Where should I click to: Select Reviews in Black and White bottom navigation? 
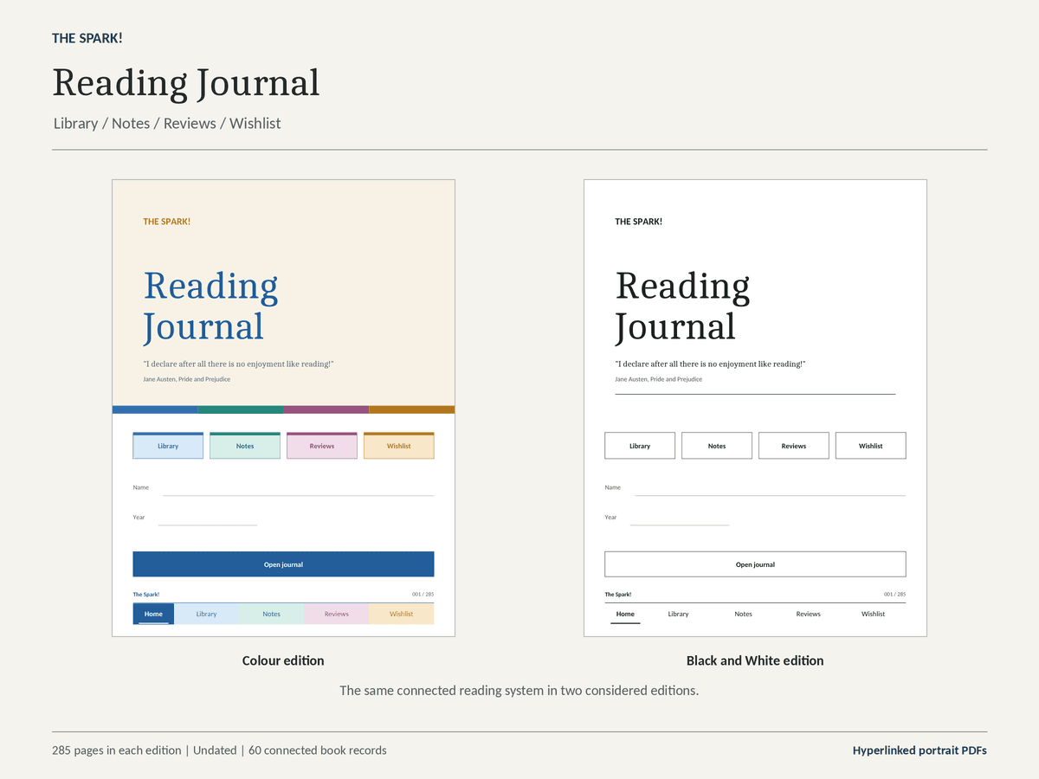(809, 614)
